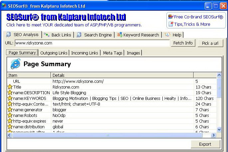The image size is (228, 152).
Task: Click the blogger generator value
Action: coord(59,110)
